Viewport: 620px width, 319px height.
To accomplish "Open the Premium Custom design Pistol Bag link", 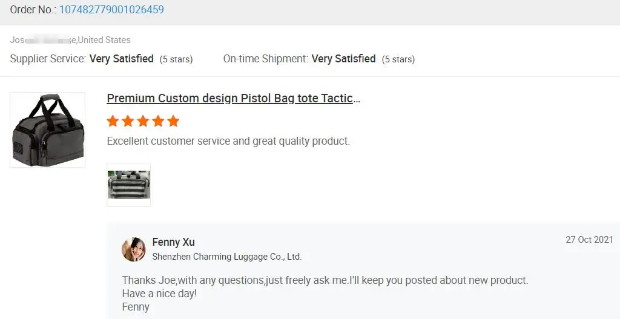I will (233, 99).
